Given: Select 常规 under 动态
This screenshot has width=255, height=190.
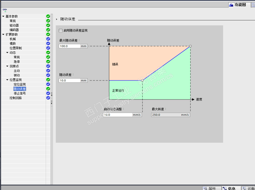Looking at the screenshot, I should coord(17,57).
